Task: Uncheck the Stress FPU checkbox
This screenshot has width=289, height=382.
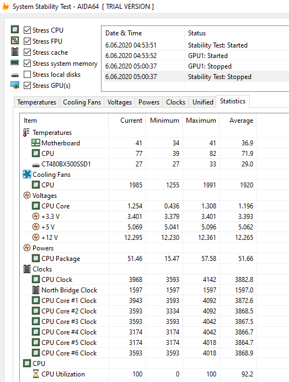Action: point(27,41)
